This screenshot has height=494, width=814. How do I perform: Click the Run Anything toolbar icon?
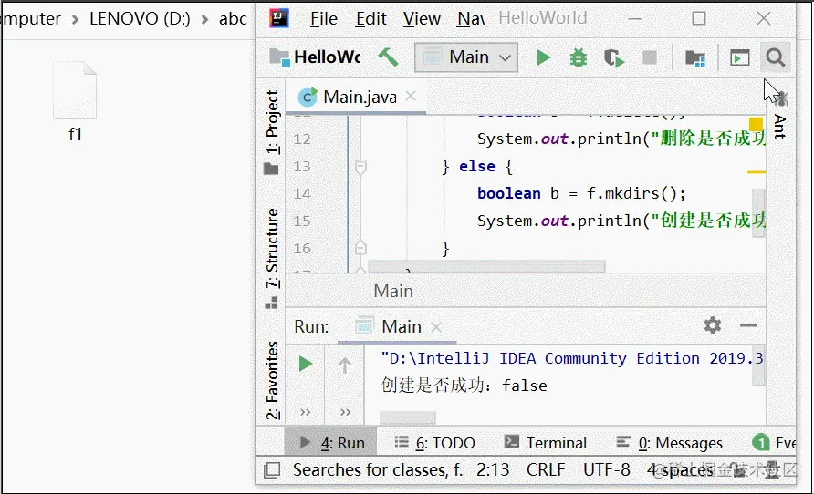[x=740, y=57]
